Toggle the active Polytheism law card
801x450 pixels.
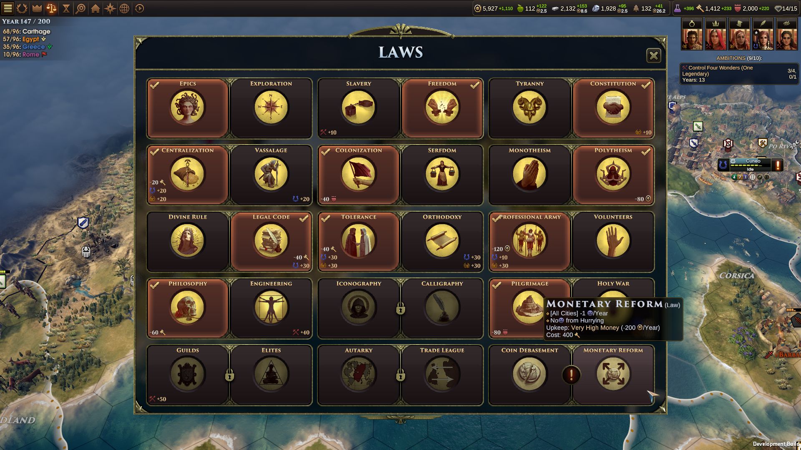[613, 175]
